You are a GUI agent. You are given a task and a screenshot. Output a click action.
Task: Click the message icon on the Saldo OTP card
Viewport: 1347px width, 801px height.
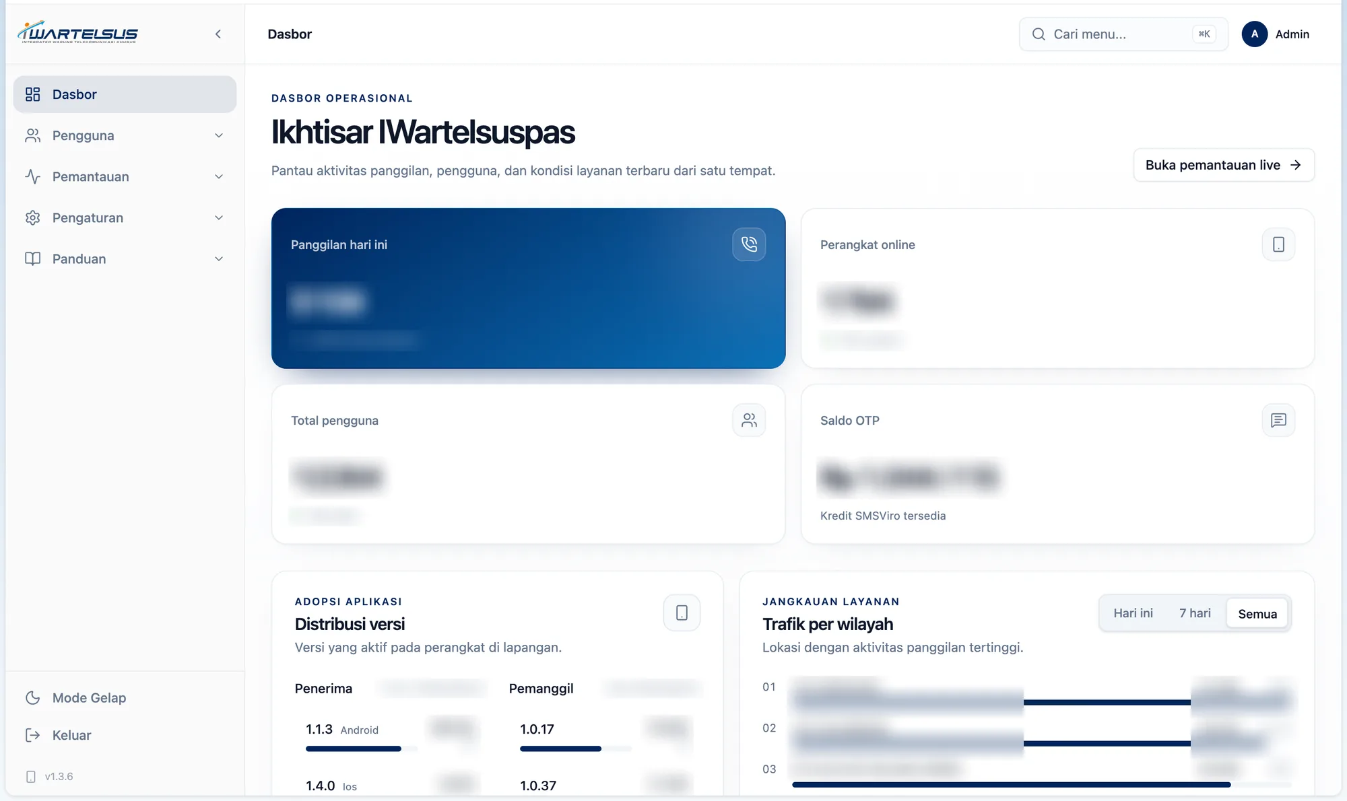coord(1278,420)
